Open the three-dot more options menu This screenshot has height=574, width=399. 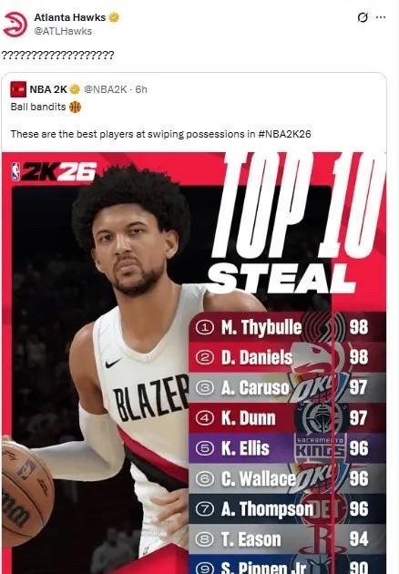381,17
